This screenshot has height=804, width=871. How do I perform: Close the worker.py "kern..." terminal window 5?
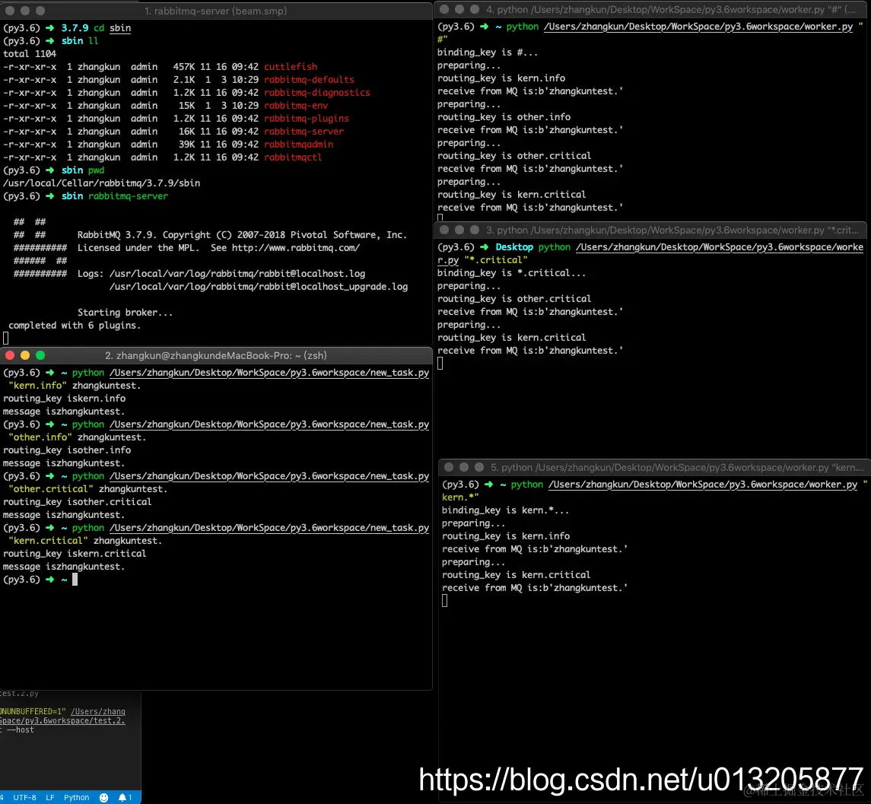449,467
